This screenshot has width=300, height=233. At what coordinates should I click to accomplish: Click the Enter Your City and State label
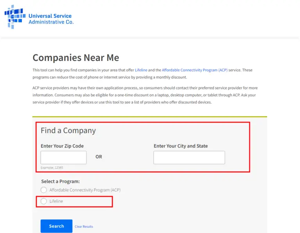181,146
